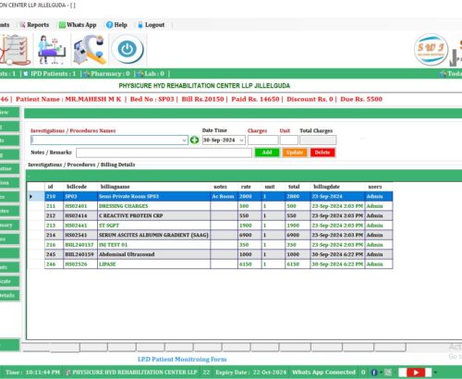
Task: Click billcode HS02414 cell
Action: coord(80,215)
